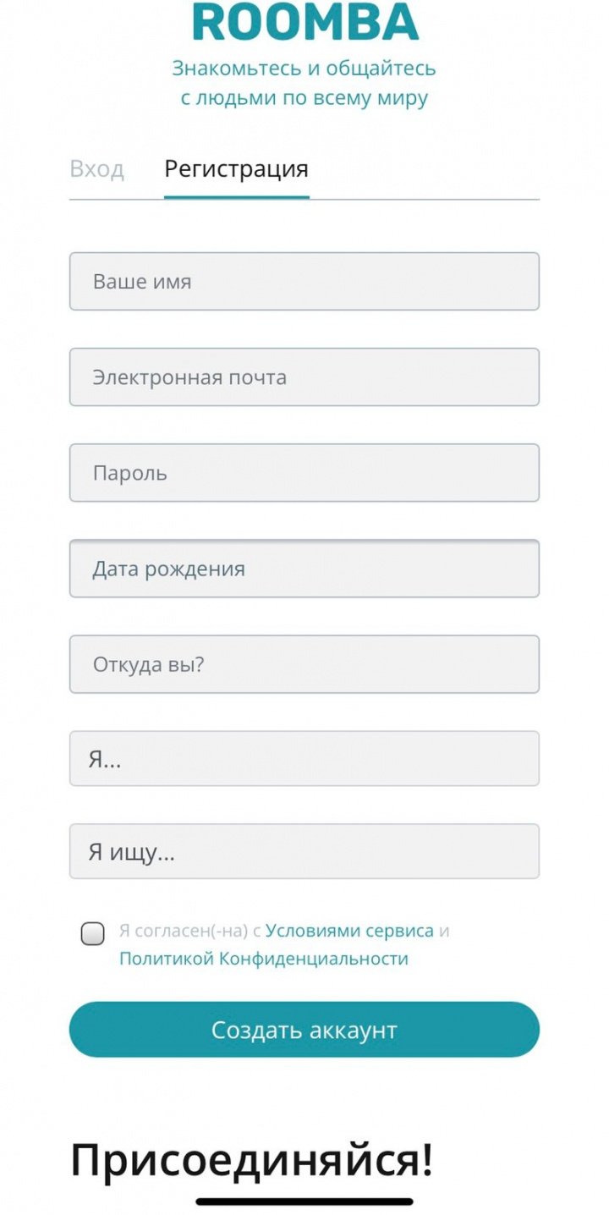Click the Знакомьтесь и общайтесь tagline line
The height and width of the screenshot is (1215, 609).
click(x=304, y=69)
